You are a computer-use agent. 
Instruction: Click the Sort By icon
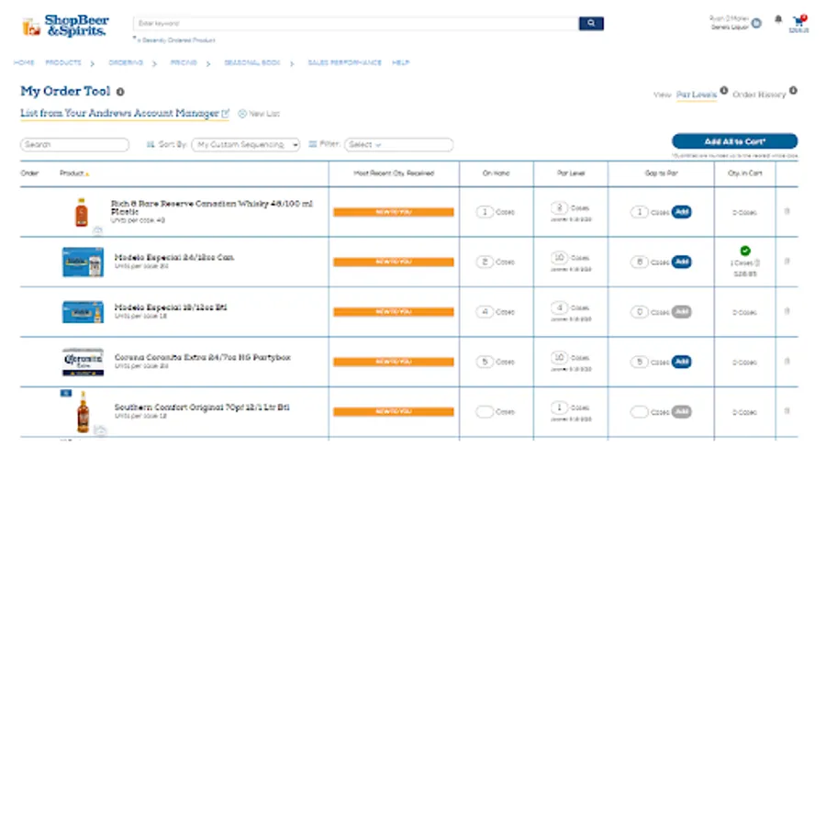(x=151, y=144)
